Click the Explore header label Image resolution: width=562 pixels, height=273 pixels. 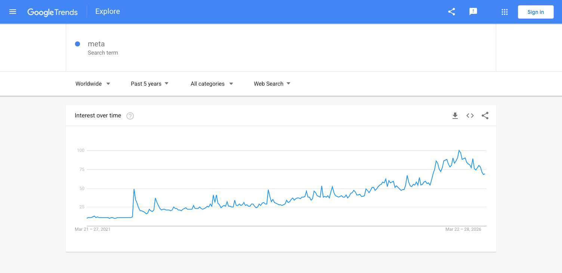tap(108, 12)
